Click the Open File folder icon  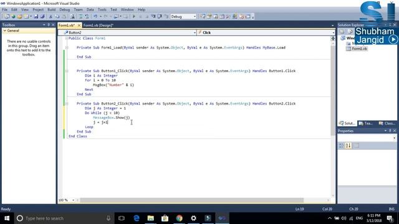click(20, 17)
